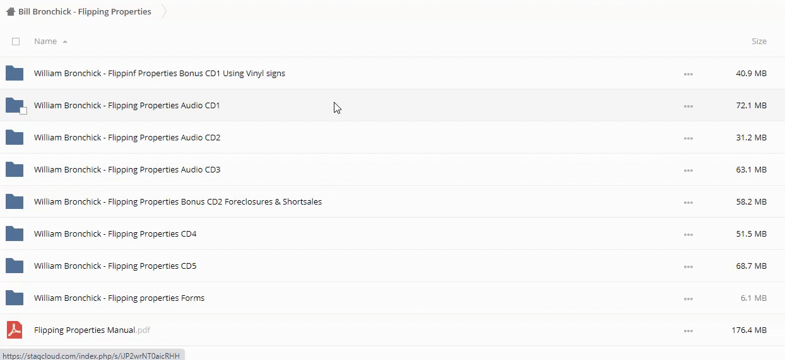Image resolution: width=785 pixels, height=360 pixels.
Task: Sort files by Size column
Action: click(x=758, y=42)
